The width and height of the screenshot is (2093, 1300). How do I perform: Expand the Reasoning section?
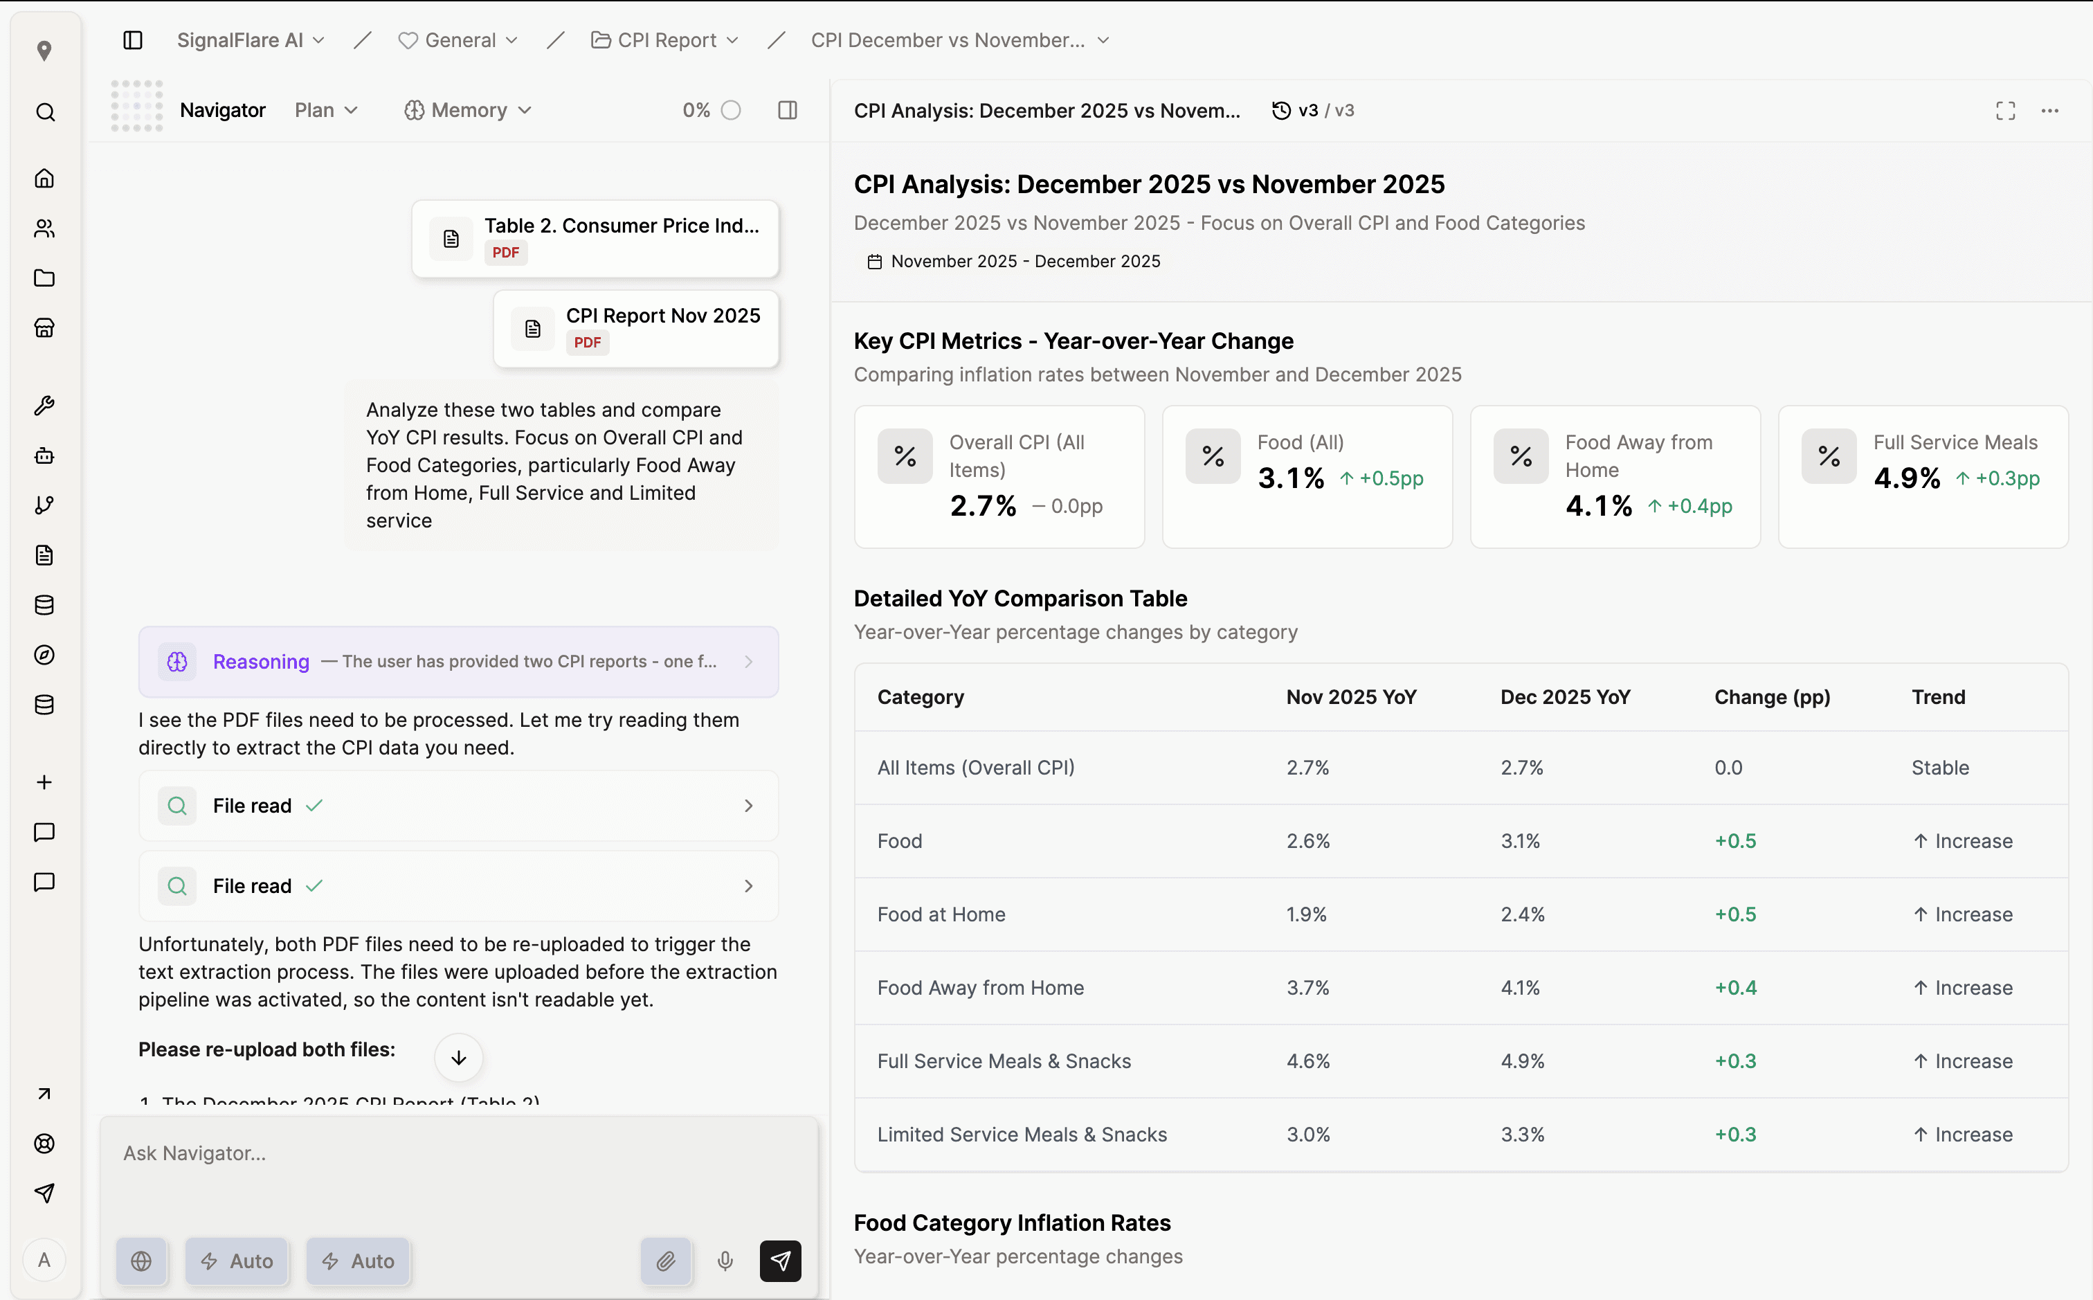pyautogui.click(x=458, y=661)
